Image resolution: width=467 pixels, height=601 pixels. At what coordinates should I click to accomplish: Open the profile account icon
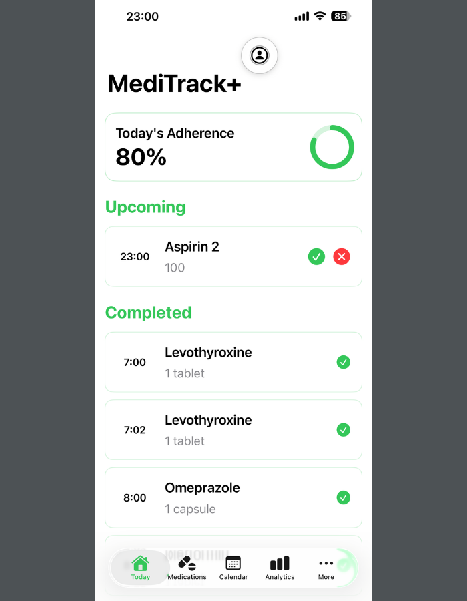click(259, 55)
